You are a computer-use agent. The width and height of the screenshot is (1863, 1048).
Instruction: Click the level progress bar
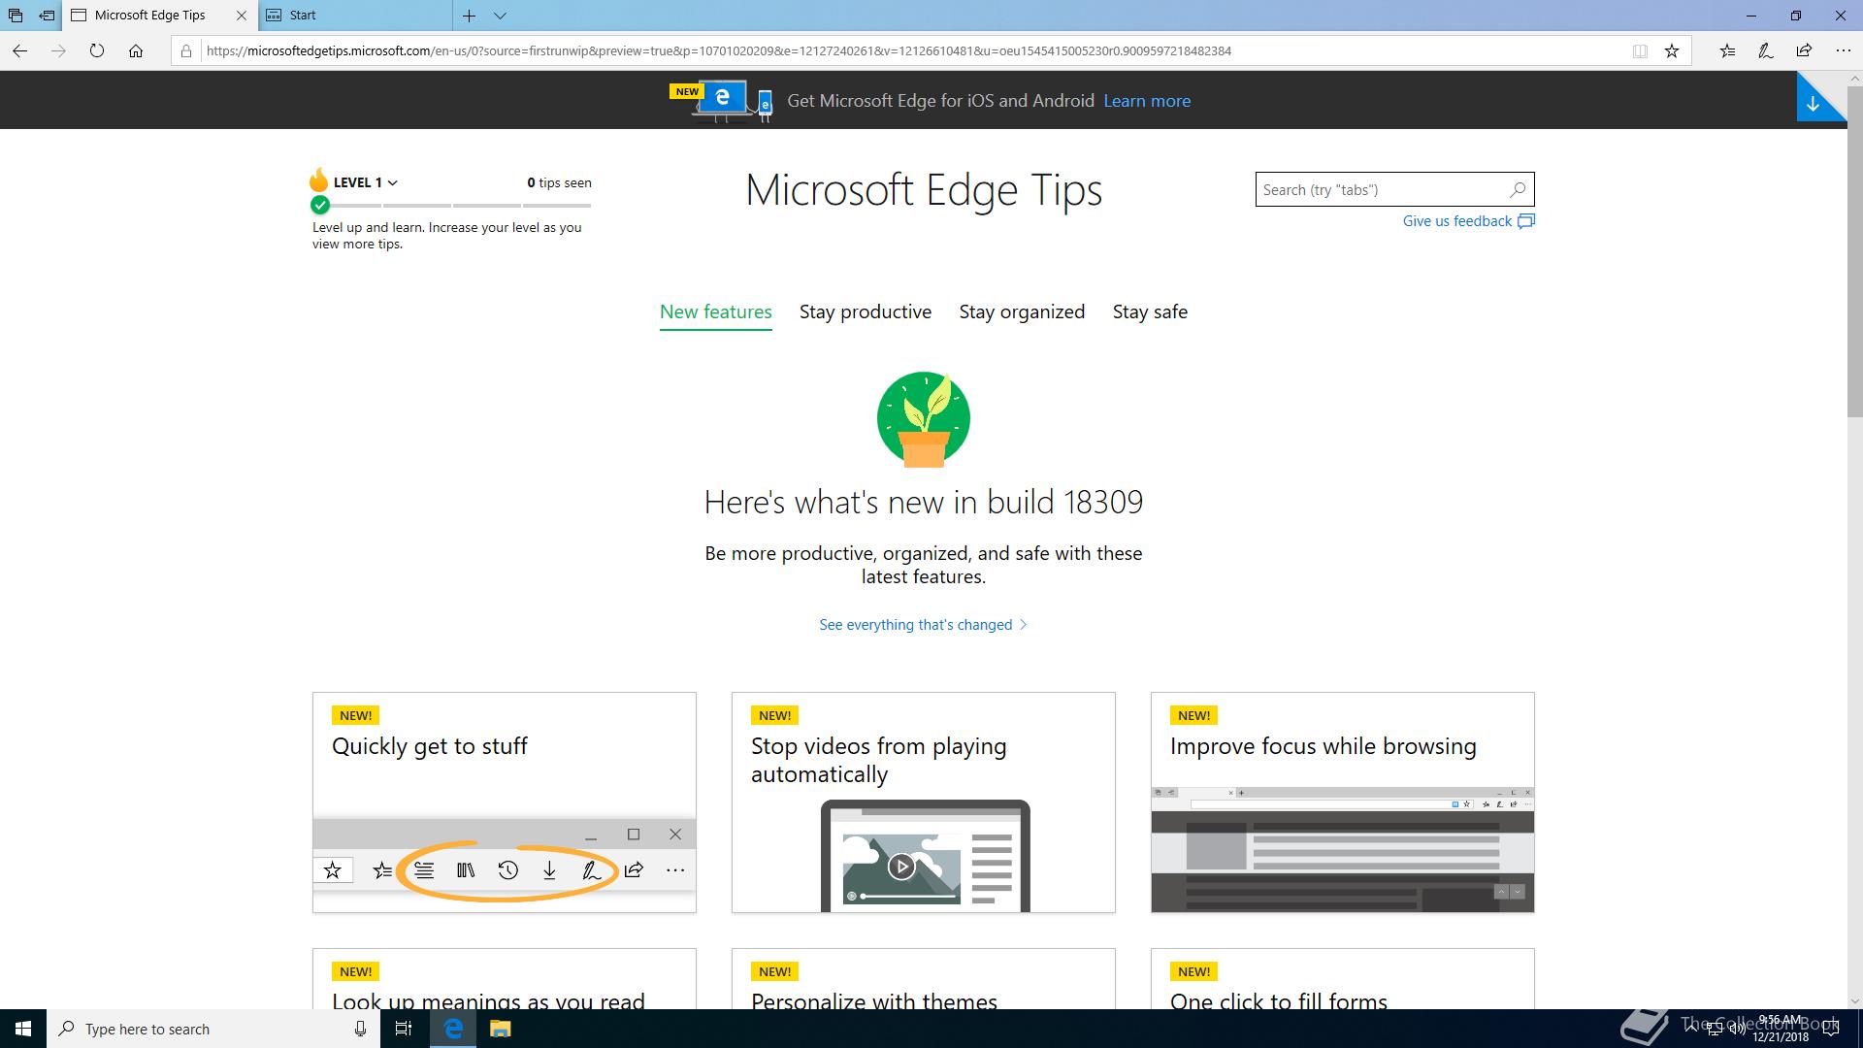coord(451,205)
